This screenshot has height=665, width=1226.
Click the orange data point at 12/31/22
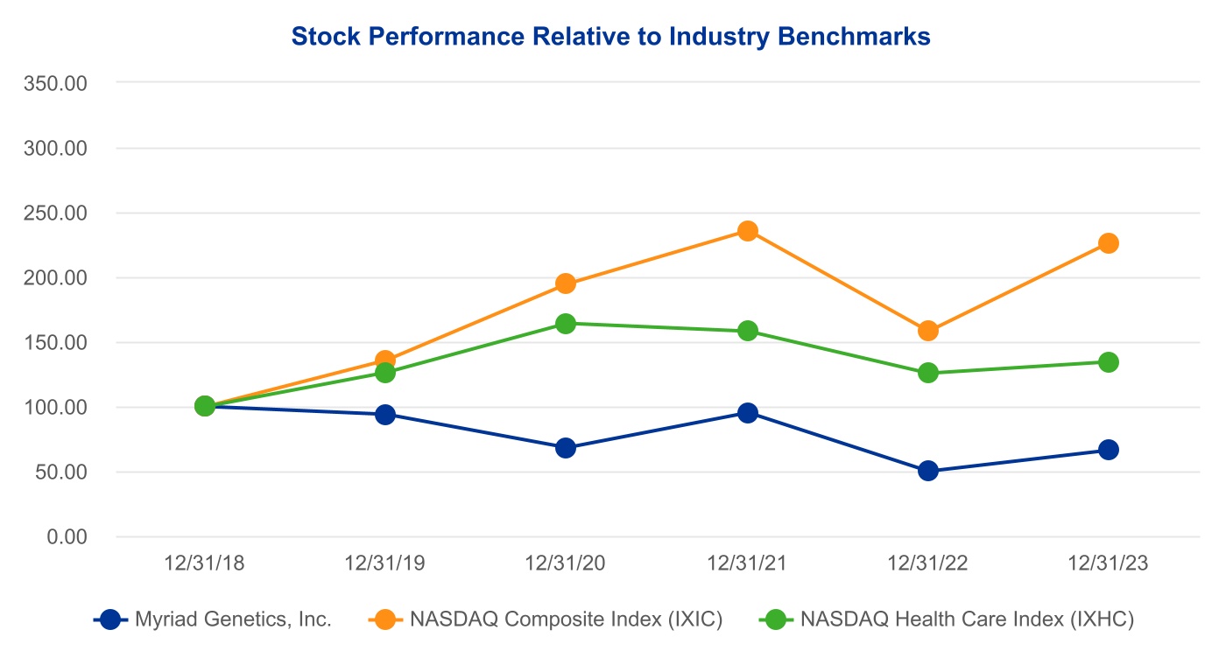[928, 331]
